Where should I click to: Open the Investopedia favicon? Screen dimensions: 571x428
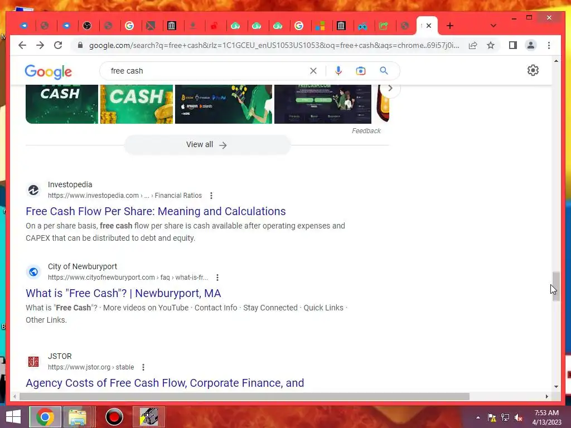(x=33, y=190)
